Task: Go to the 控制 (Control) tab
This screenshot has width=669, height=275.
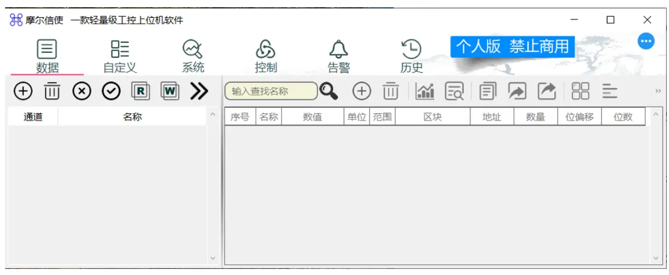Action: pyautogui.click(x=265, y=57)
